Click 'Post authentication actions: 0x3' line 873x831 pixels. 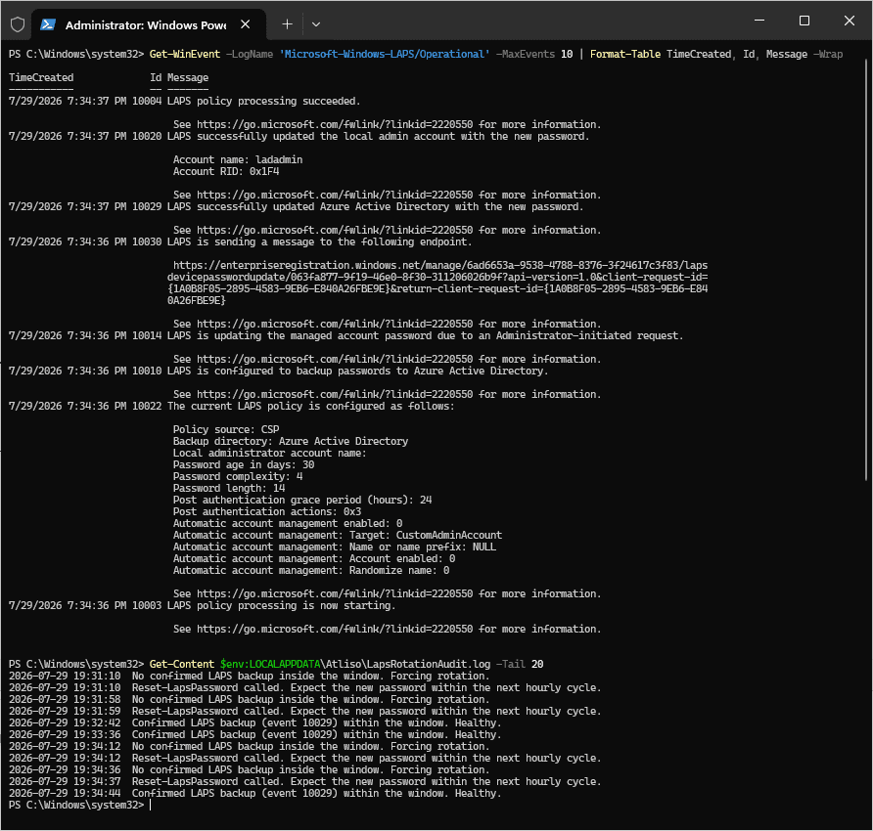point(267,511)
